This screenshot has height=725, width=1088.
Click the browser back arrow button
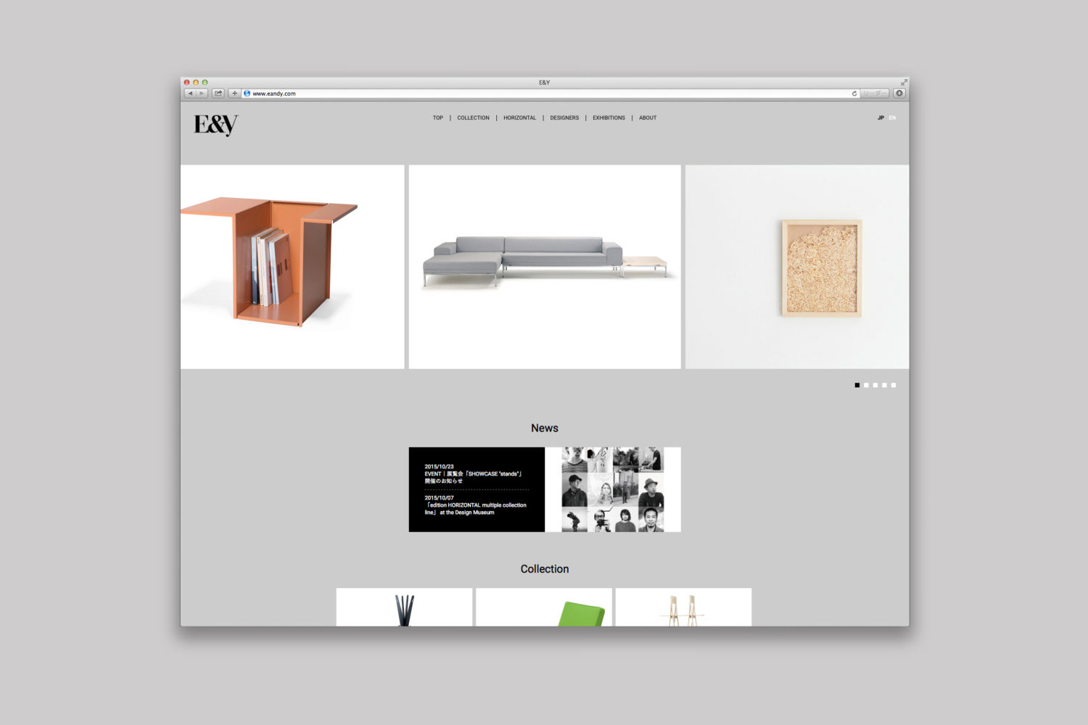(190, 94)
